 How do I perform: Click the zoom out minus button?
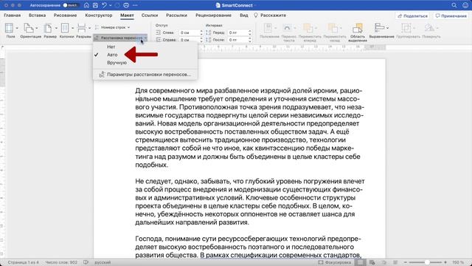tap(405, 262)
